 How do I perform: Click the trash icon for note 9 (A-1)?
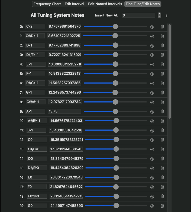(162, 111)
